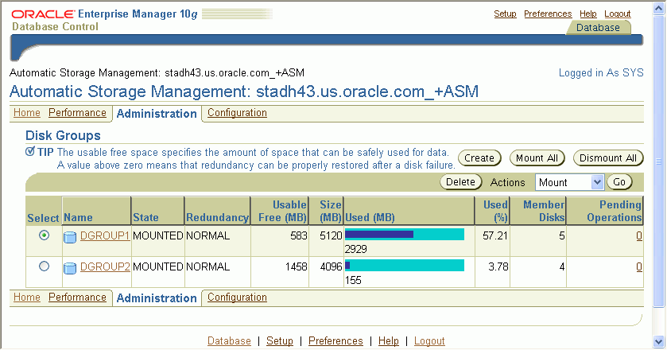The image size is (667, 350).
Task: Open the Preferences link in header
Action: [548, 14]
